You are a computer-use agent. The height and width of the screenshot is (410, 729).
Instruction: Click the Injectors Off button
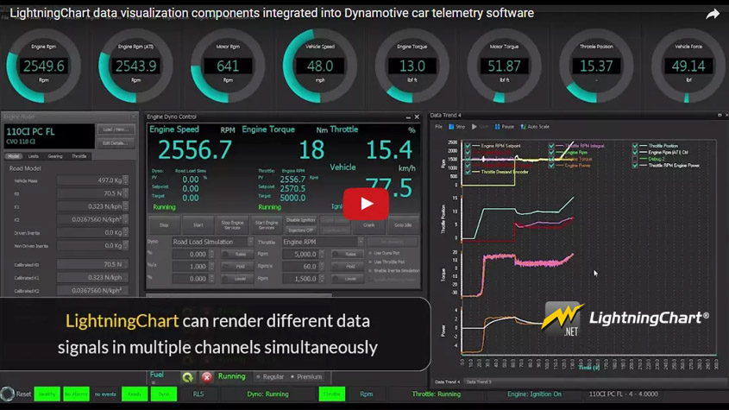(301, 230)
